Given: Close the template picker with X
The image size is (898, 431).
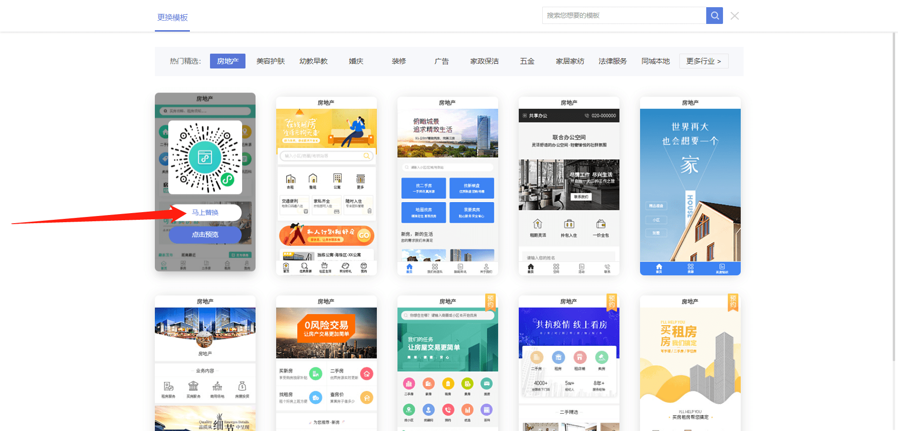Looking at the screenshot, I should [735, 16].
